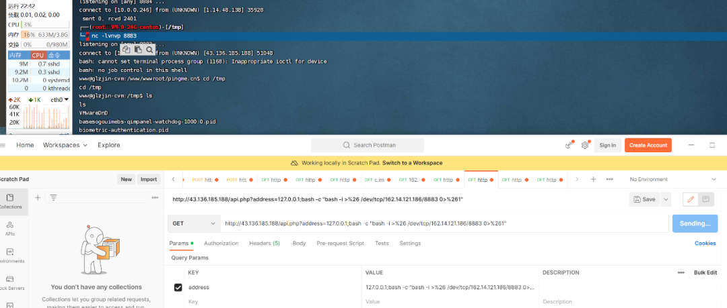Open the capture requests satellite icon
The image size is (727, 308).
click(x=569, y=145)
